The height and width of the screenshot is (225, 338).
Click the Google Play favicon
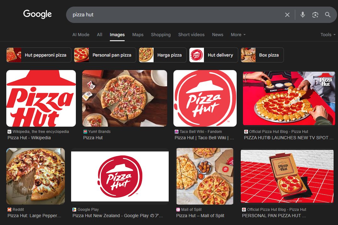pos(74,210)
